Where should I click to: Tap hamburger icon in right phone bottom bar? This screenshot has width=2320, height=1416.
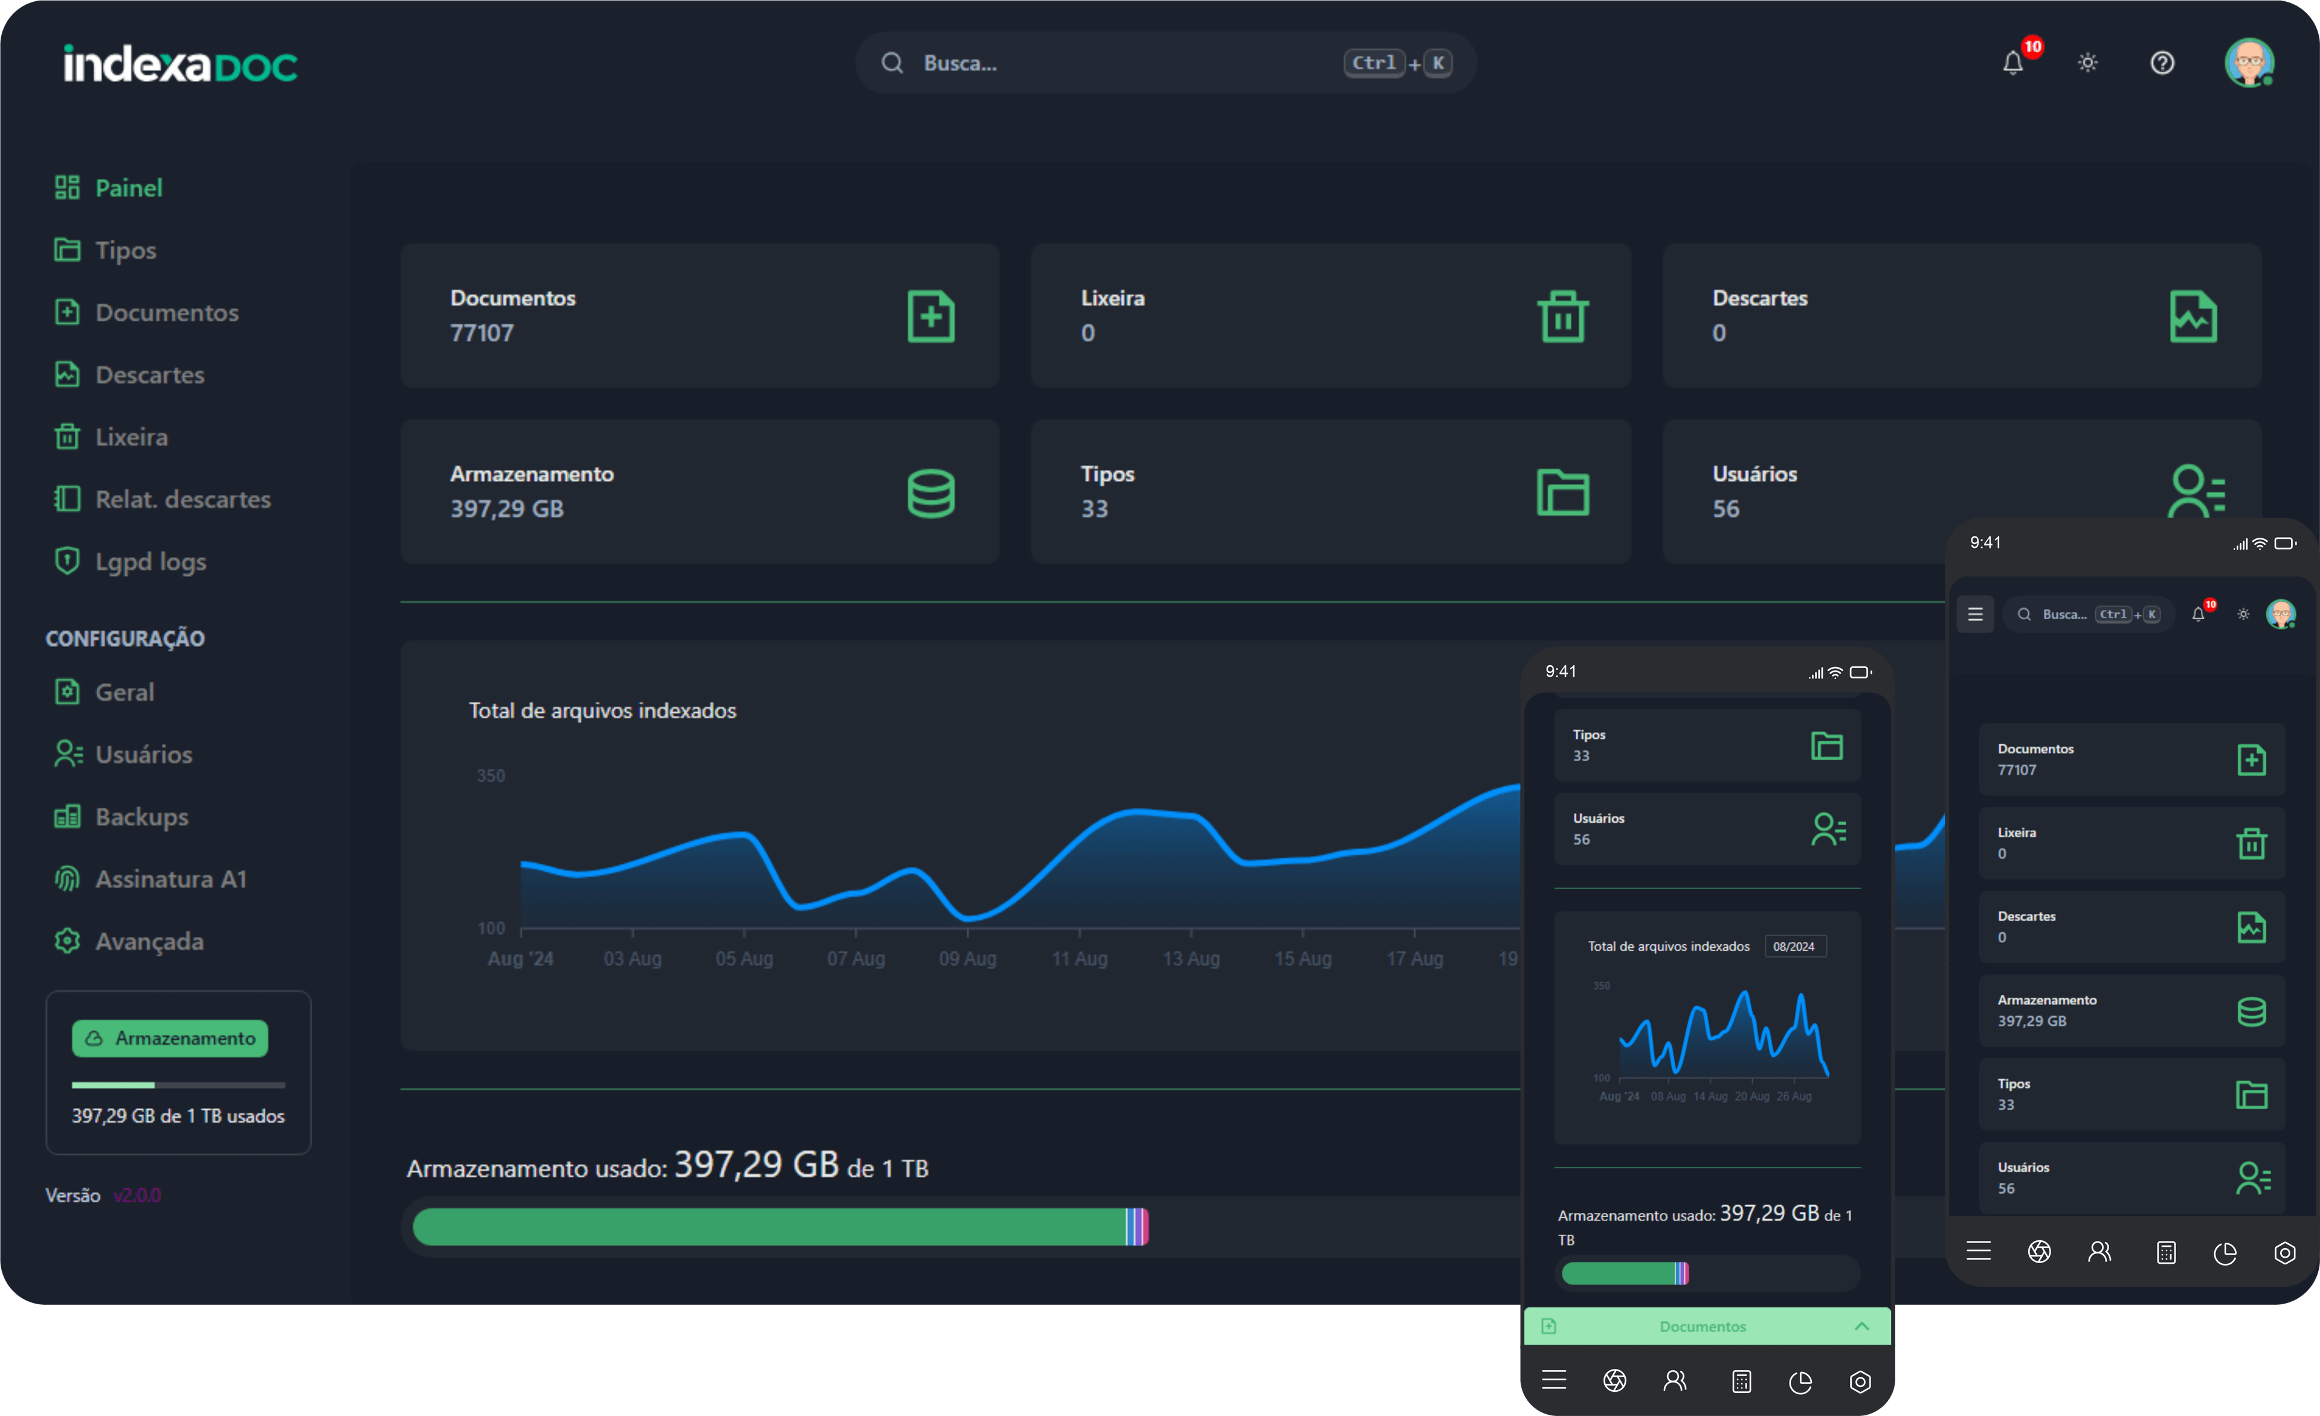click(x=1979, y=1251)
